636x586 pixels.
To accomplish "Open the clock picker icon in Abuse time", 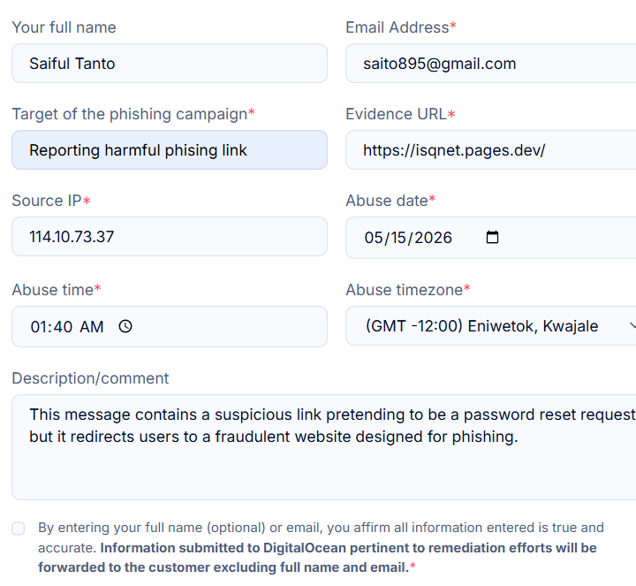I will [125, 326].
